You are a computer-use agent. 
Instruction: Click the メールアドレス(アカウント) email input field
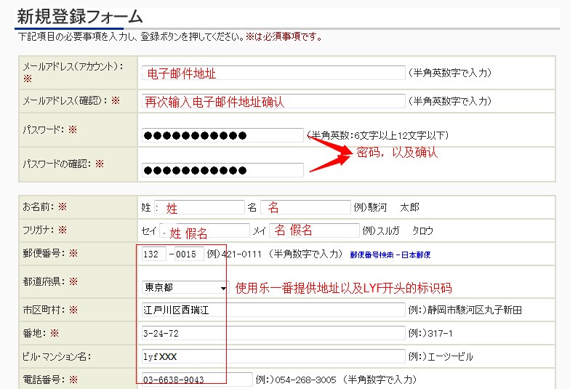(x=273, y=73)
